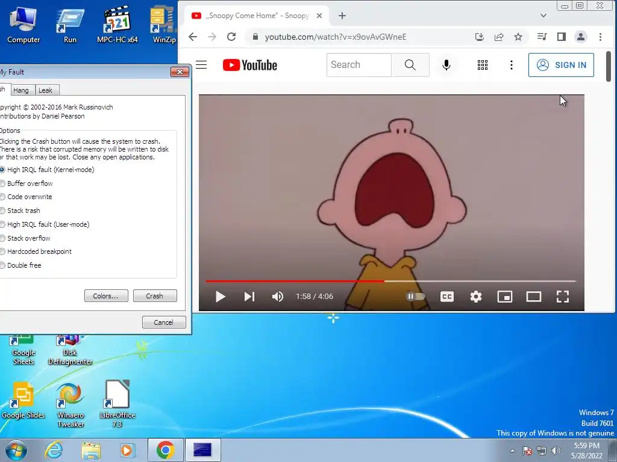
Task: Skip to next video
Action: (249, 297)
